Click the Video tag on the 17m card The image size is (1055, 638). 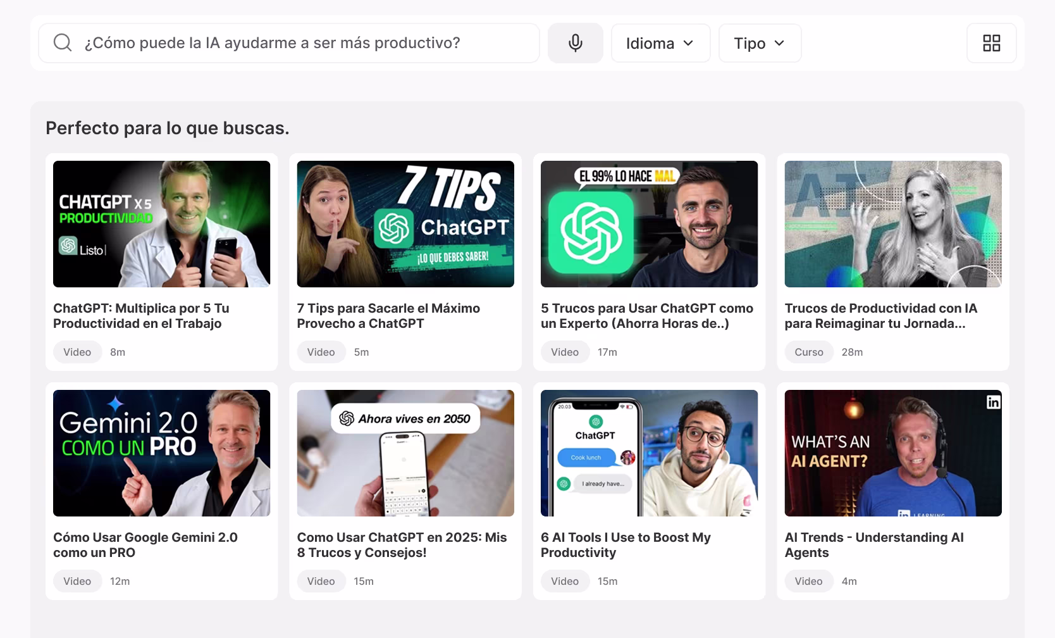tap(565, 352)
